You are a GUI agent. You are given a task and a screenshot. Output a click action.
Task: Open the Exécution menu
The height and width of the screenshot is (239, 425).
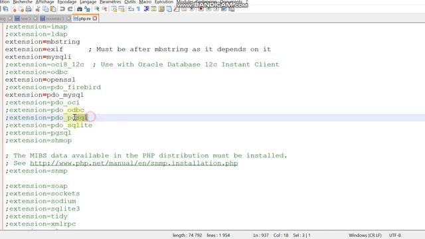164,2
